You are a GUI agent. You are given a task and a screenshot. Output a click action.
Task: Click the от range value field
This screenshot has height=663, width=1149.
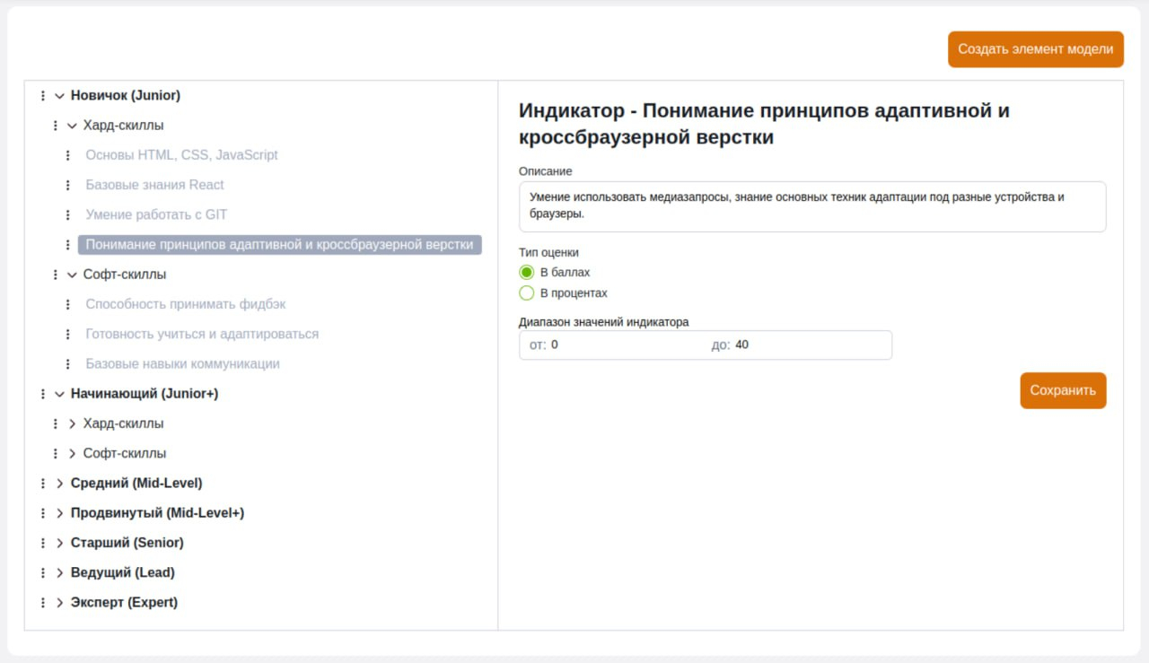click(624, 345)
